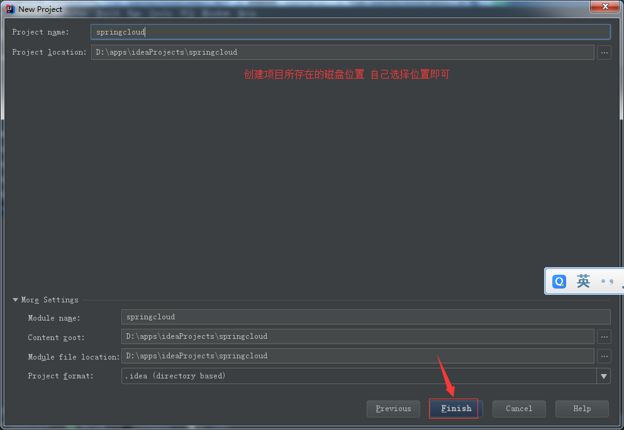Click the Content root label
The height and width of the screenshot is (430, 624).
[x=56, y=338]
